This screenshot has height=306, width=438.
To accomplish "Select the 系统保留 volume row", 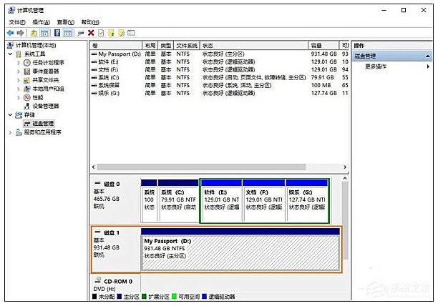I will tap(220, 85).
